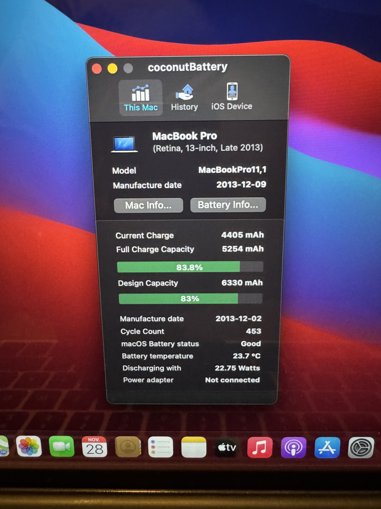
Task: Open the iOS Device tab
Action: point(232,97)
